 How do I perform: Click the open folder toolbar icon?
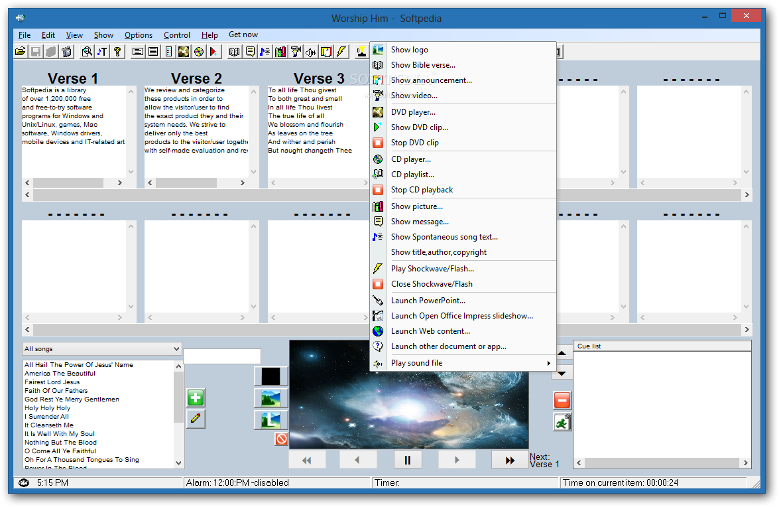click(21, 51)
